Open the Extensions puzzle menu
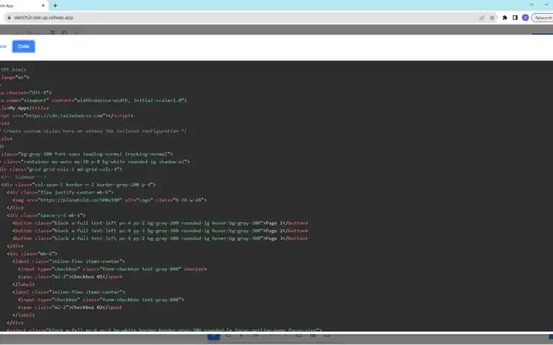Viewport: 553px width, 345px height. pos(505,17)
